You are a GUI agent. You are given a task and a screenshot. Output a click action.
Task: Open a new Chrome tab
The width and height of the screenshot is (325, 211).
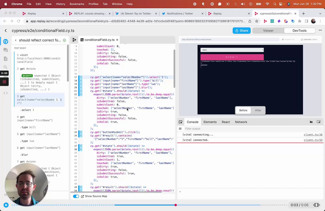(303, 13)
